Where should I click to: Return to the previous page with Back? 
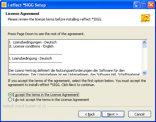tap(90, 114)
